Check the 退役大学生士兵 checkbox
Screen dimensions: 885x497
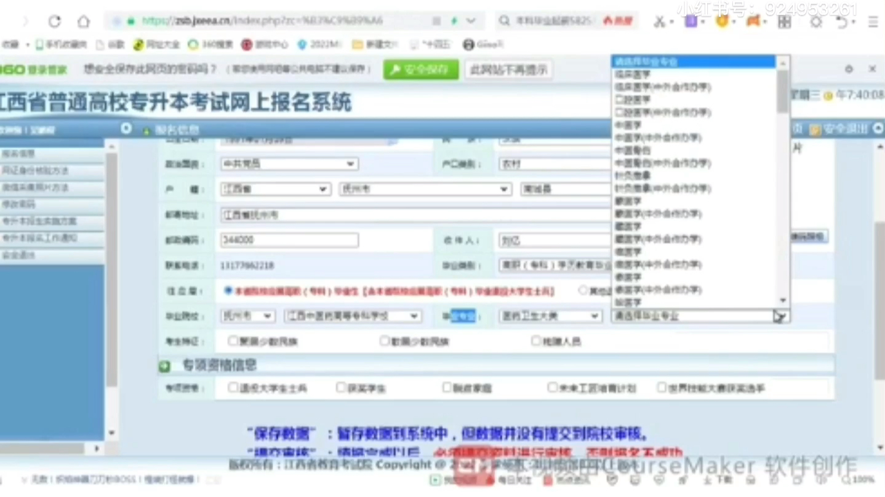click(x=233, y=388)
